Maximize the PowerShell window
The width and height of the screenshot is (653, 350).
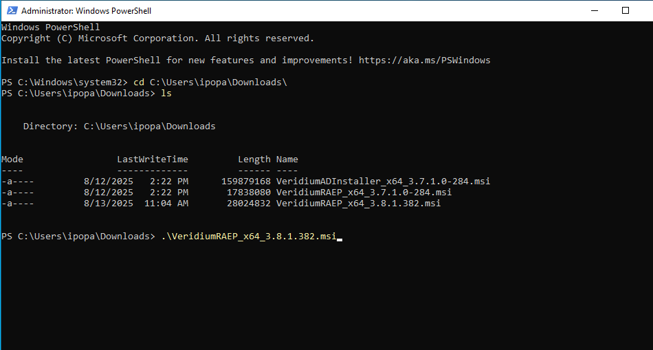coord(625,10)
